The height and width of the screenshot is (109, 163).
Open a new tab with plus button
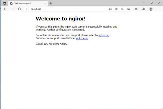51,3
